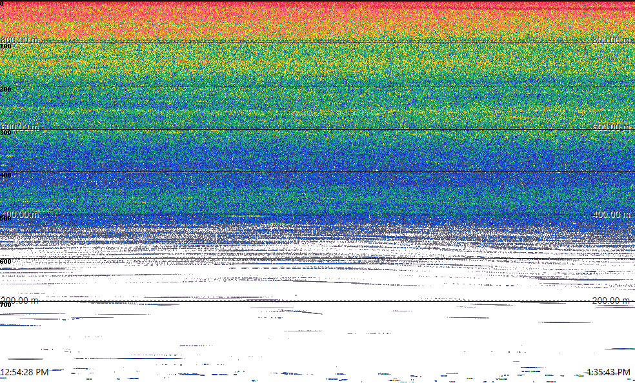Click the 200.00 m label on right edge
Image resolution: width=635 pixels, height=383 pixels.
pyautogui.click(x=611, y=300)
